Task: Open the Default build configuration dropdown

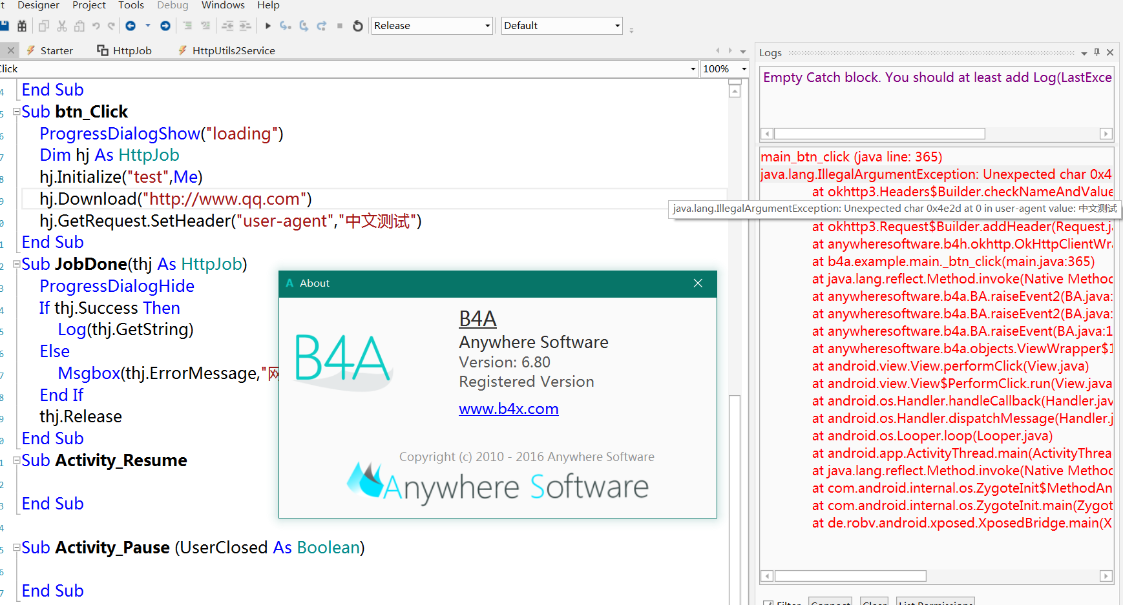Action: (x=617, y=26)
